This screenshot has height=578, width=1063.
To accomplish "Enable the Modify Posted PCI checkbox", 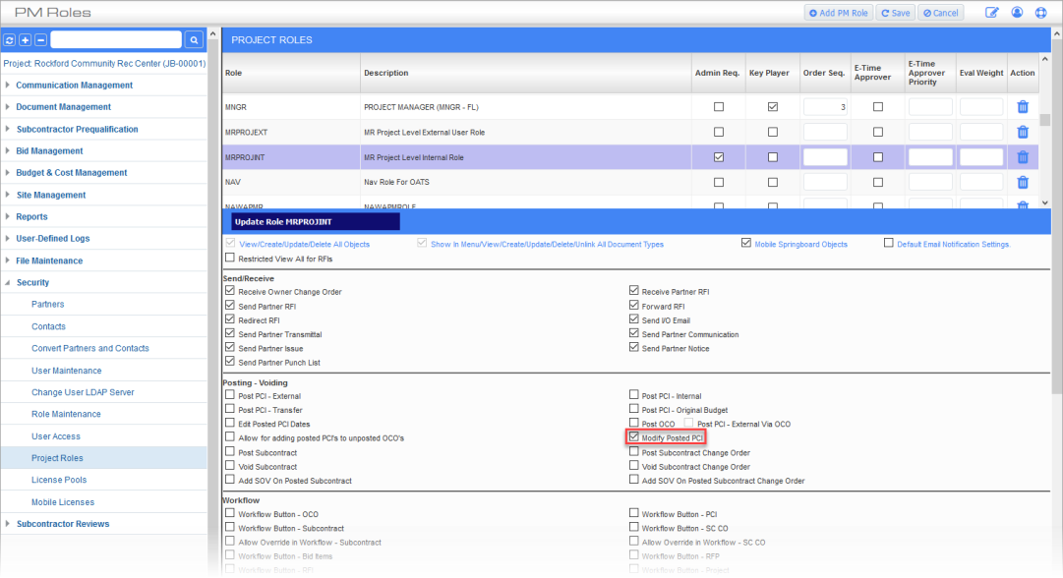I will point(635,436).
